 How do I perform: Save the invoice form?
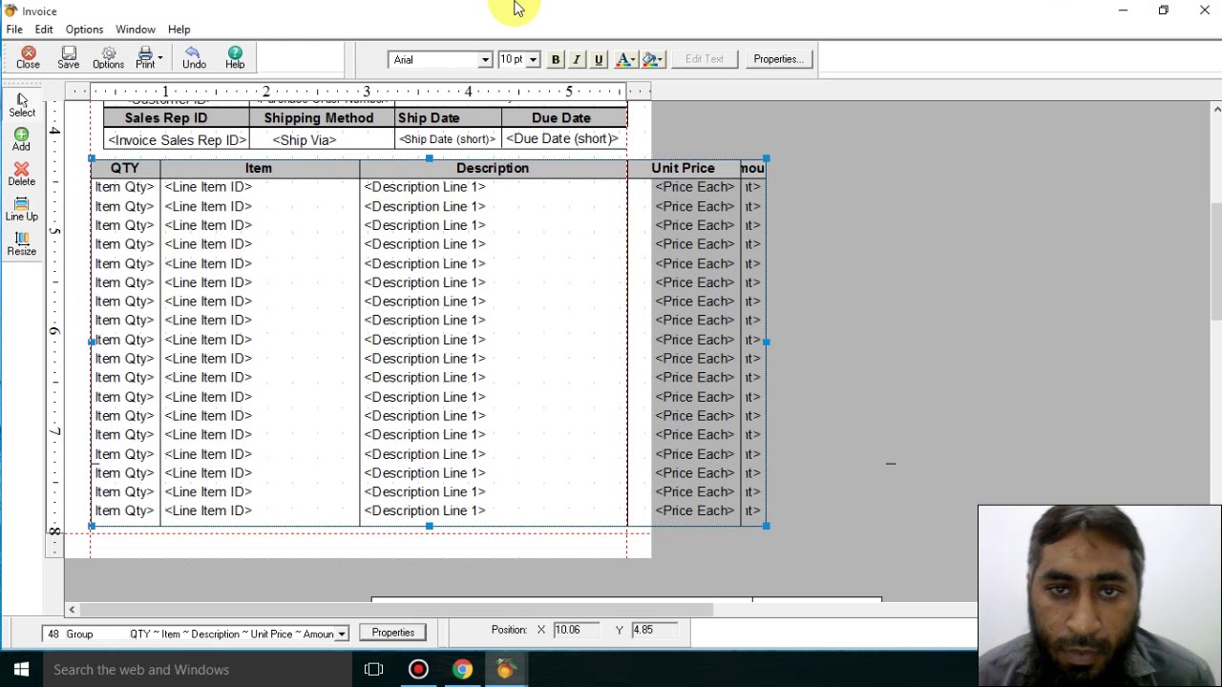tap(68, 58)
